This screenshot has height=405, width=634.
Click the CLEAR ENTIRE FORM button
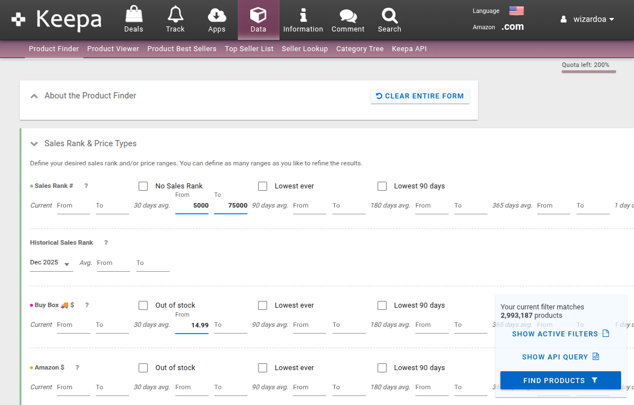coord(420,96)
